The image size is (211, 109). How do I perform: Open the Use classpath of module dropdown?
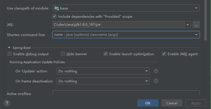point(126,8)
